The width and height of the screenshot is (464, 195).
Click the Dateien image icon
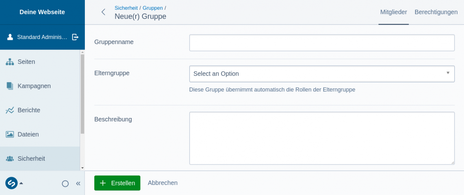pyautogui.click(x=10, y=135)
